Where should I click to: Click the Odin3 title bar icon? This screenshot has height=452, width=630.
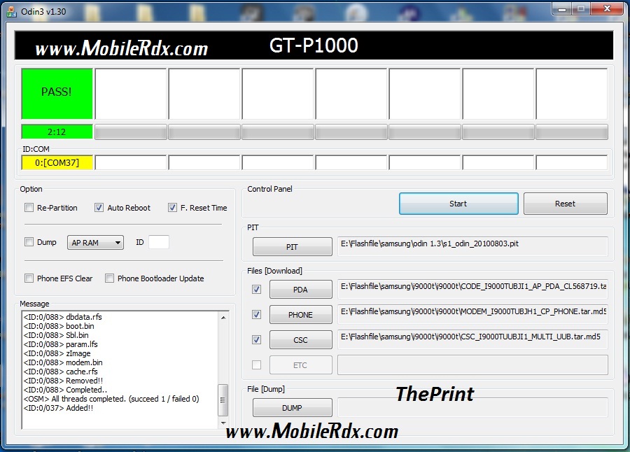coord(12,12)
